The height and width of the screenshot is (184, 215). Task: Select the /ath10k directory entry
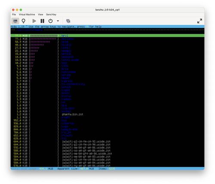(66, 75)
